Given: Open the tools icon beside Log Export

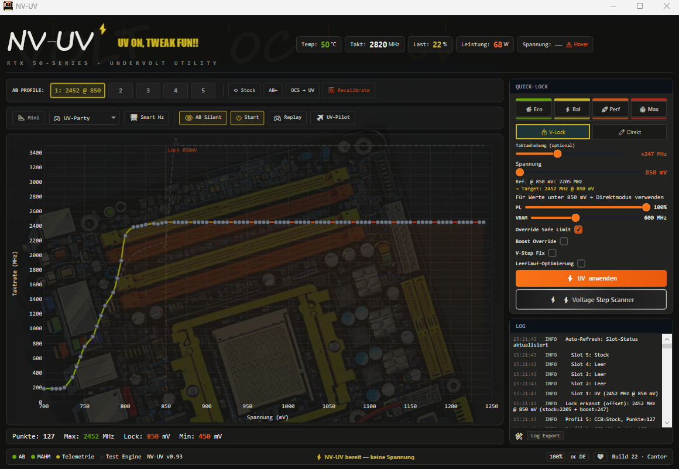Looking at the screenshot, I should click(519, 436).
